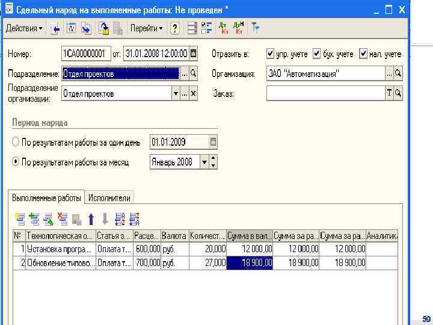Toggle the нал. учете checkbox
The width and height of the screenshot is (433, 325).
pos(363,54)
